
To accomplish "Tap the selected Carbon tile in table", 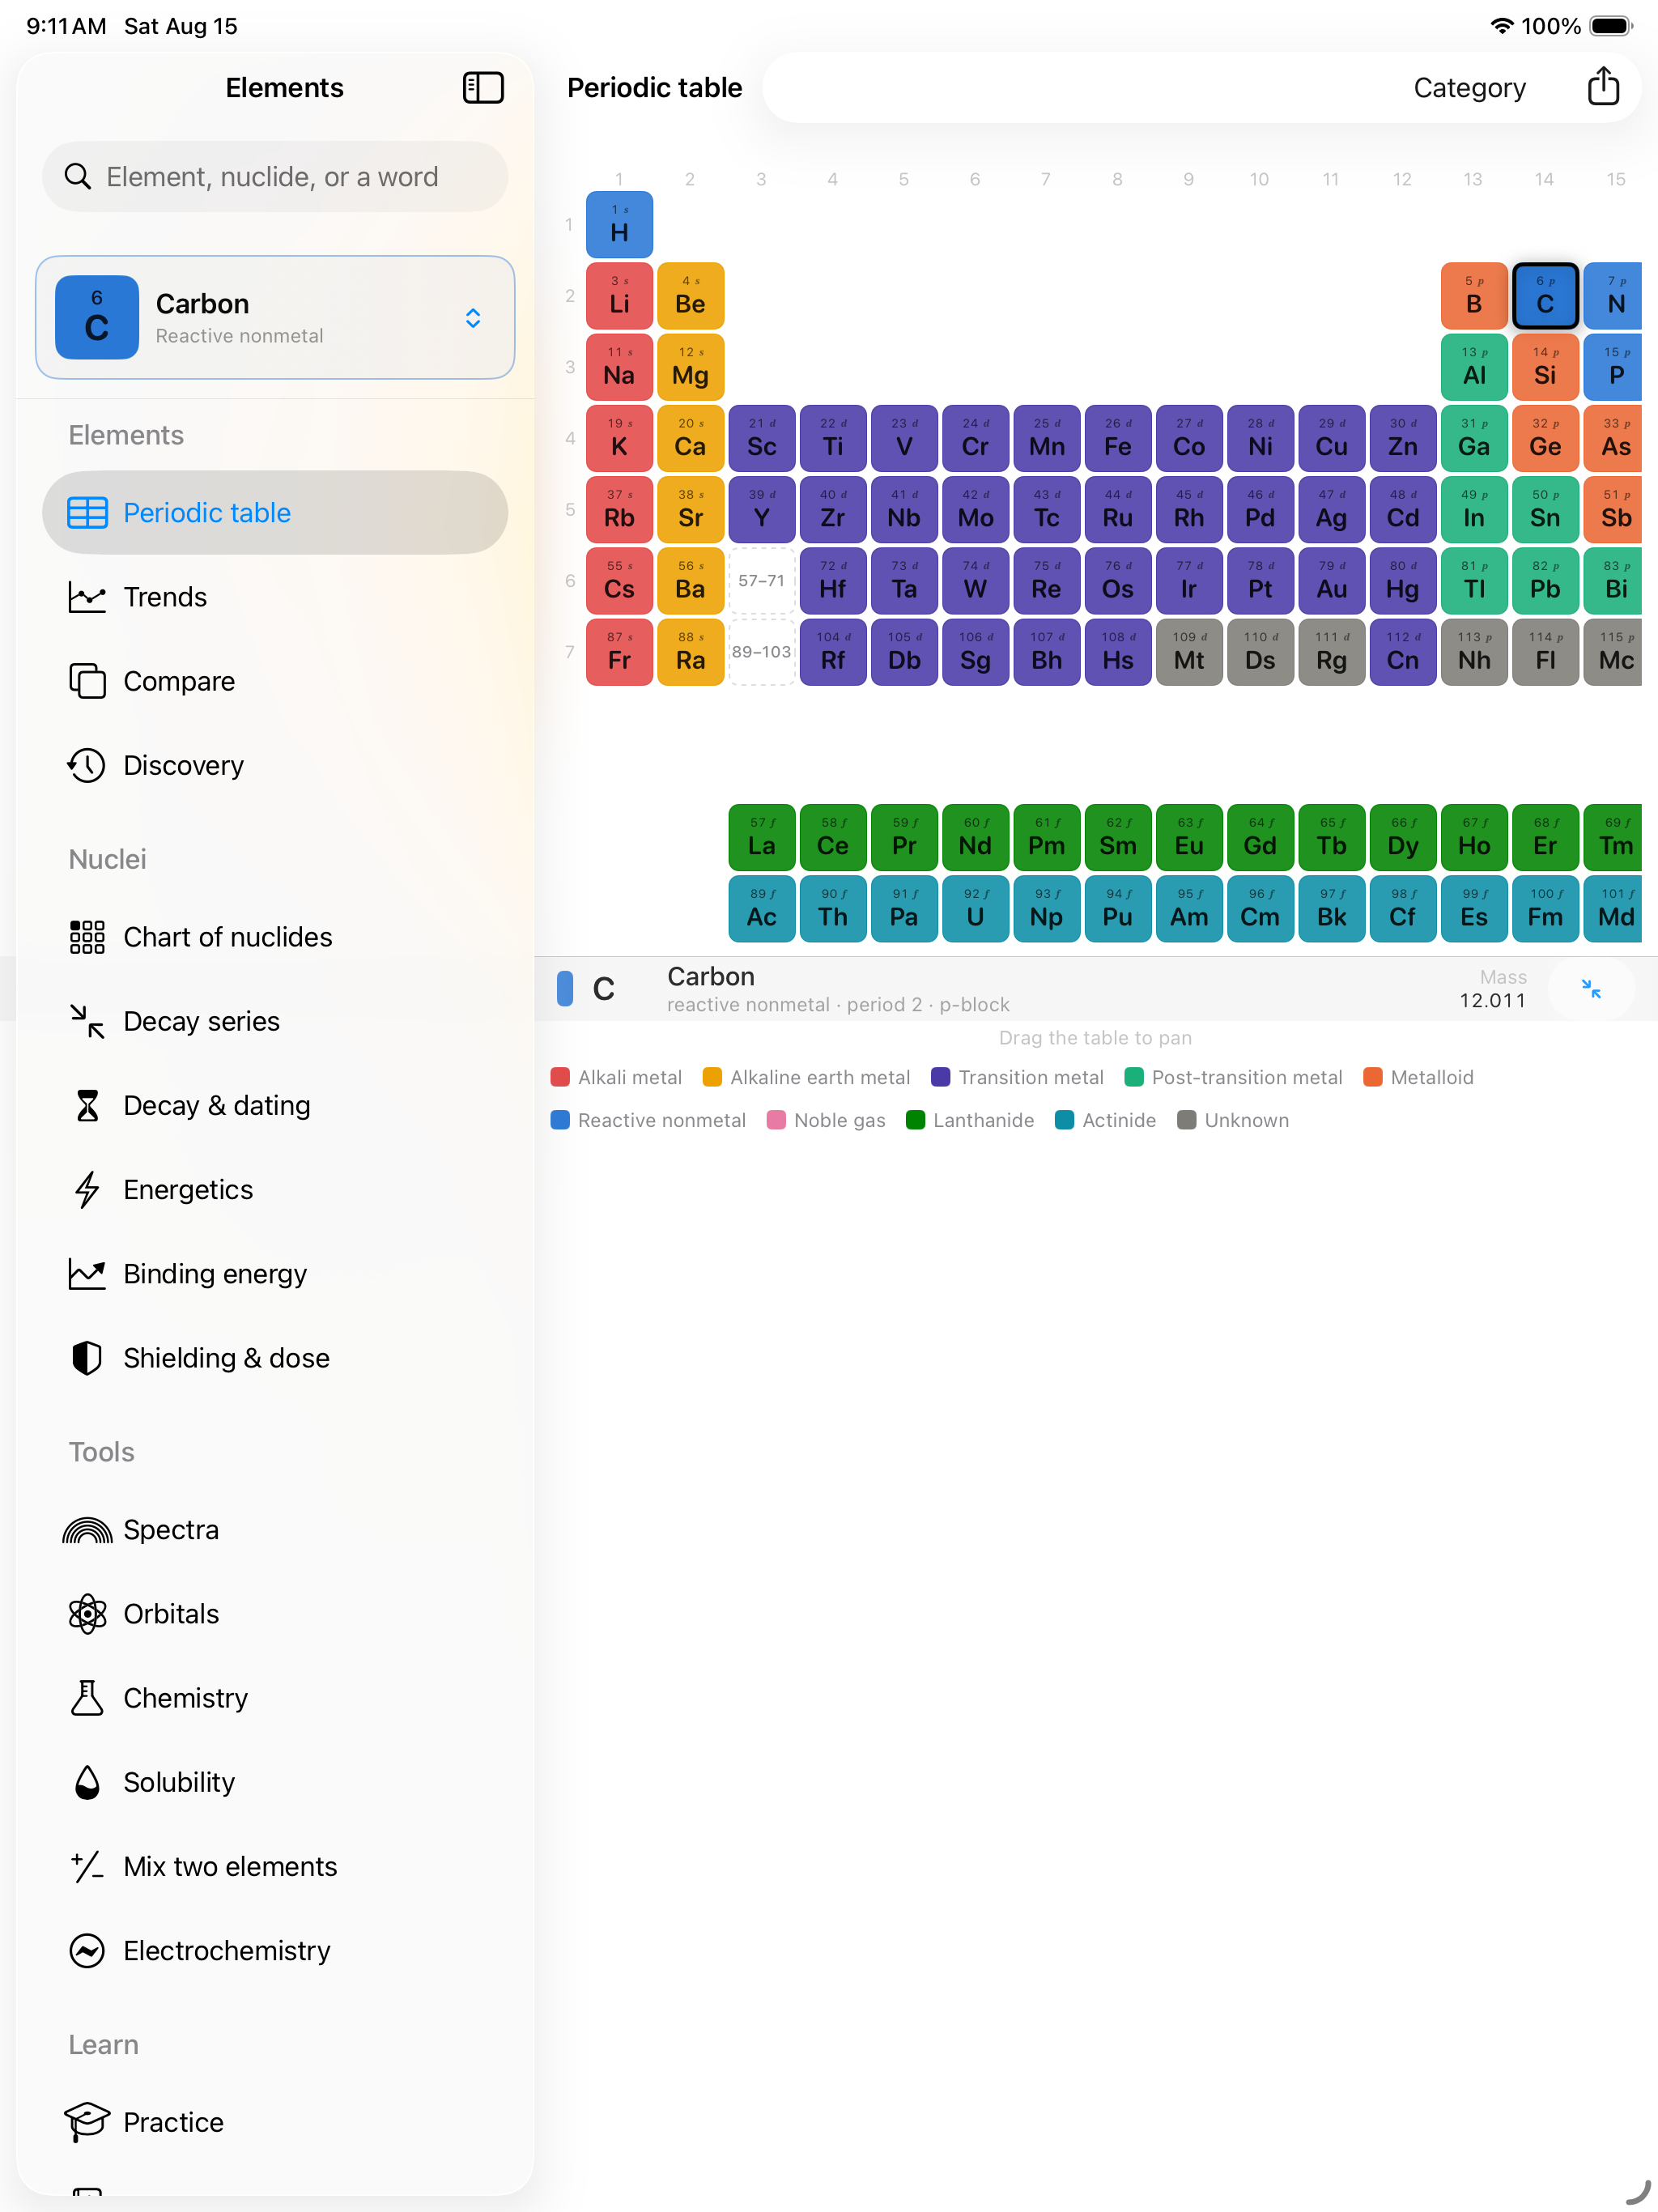I will tap(1545, 296).
